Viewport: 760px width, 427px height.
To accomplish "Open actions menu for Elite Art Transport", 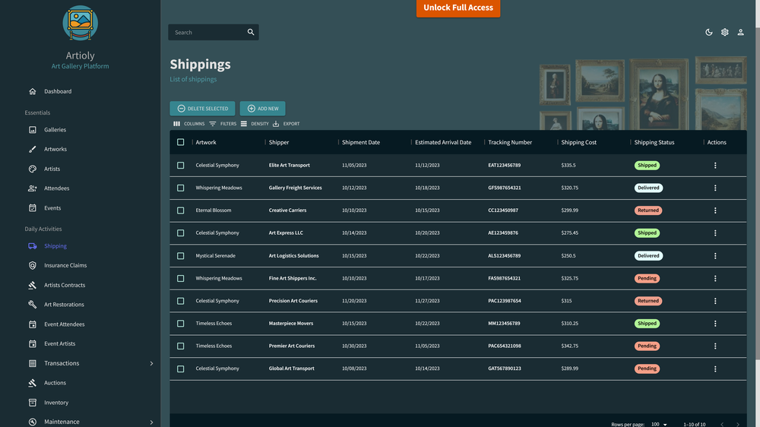I will (715, 166).
